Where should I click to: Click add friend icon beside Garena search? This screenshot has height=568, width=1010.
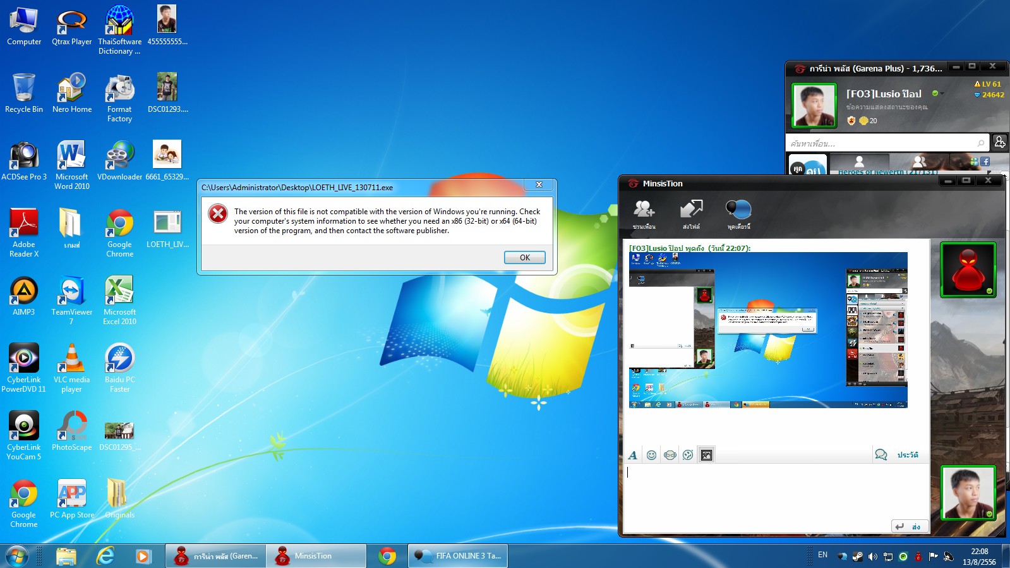(x=999, y=143)
